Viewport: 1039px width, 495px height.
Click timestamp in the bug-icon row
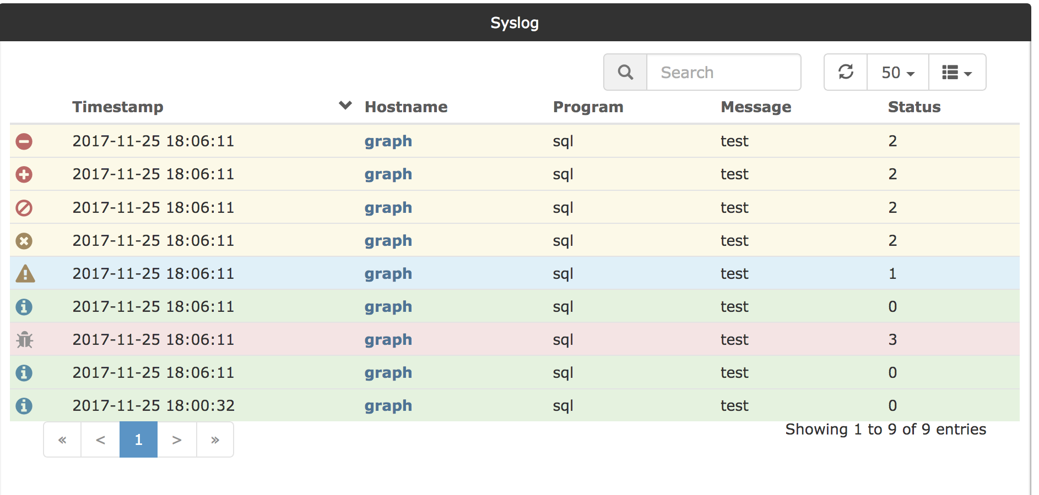pyautogui.click(x=154, y=339)
